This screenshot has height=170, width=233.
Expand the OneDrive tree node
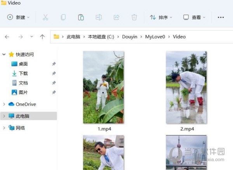[x=4, y=104]
